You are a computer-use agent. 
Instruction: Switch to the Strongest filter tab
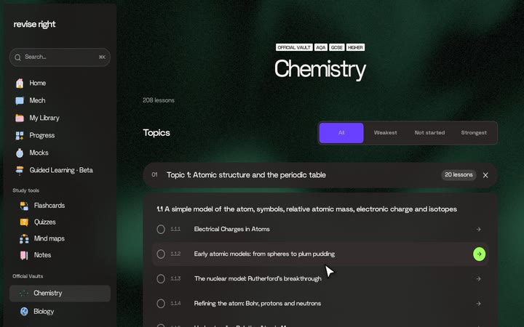point(474,133)
